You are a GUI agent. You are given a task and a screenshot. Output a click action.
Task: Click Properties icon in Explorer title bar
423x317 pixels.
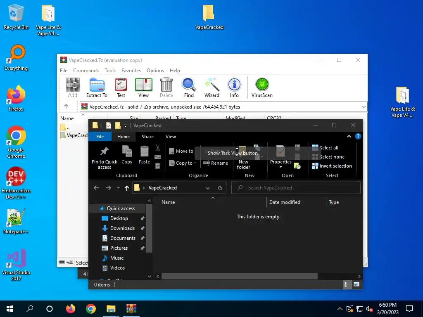click(109, 125)
